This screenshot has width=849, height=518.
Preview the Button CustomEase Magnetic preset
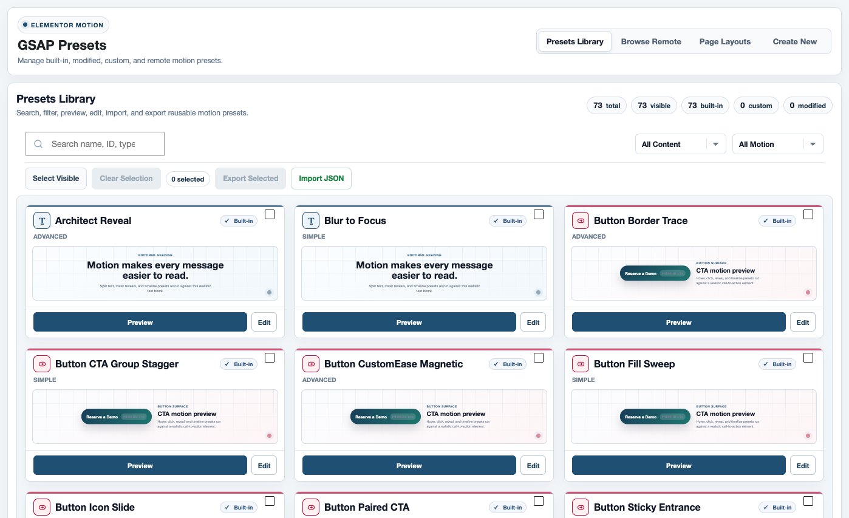[x=409, y=466]
